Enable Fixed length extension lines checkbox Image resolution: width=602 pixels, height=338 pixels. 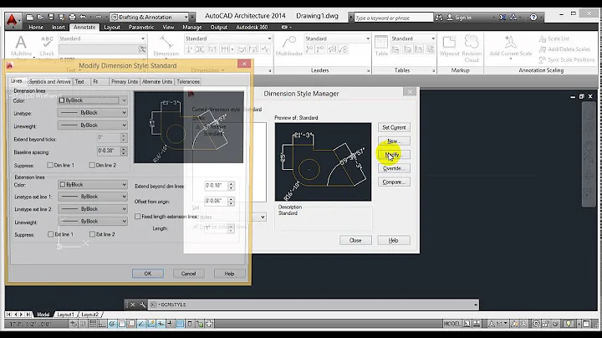point(137,217)
